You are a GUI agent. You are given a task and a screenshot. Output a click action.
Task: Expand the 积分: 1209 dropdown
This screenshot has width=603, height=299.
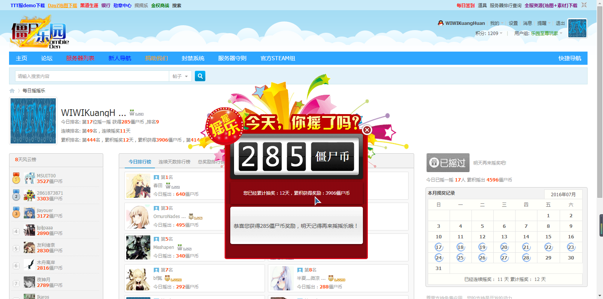pos(489,34)
